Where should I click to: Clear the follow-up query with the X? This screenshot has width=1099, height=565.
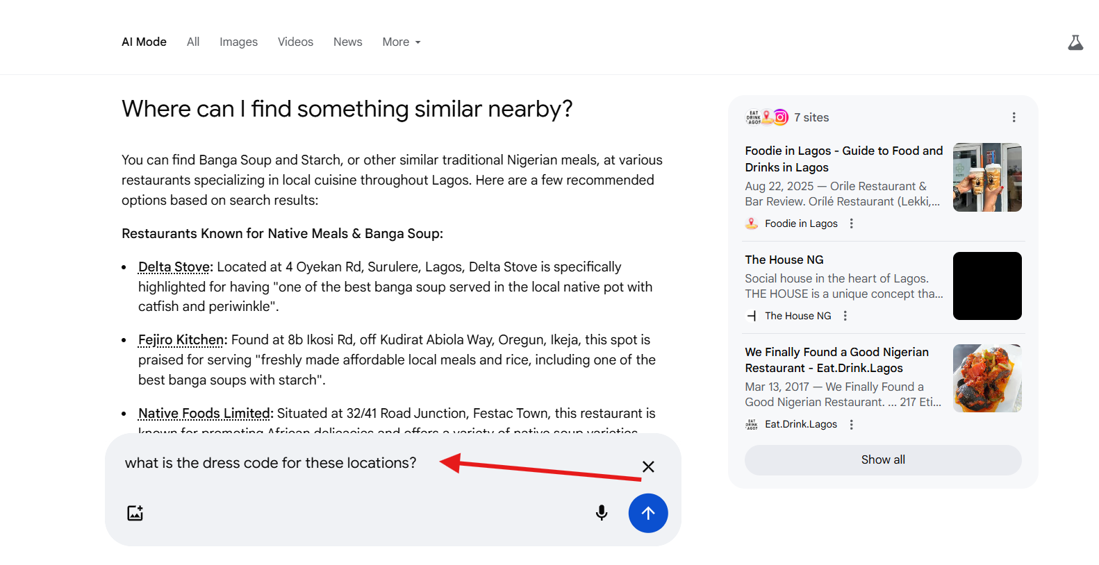[x=648, y=466]
